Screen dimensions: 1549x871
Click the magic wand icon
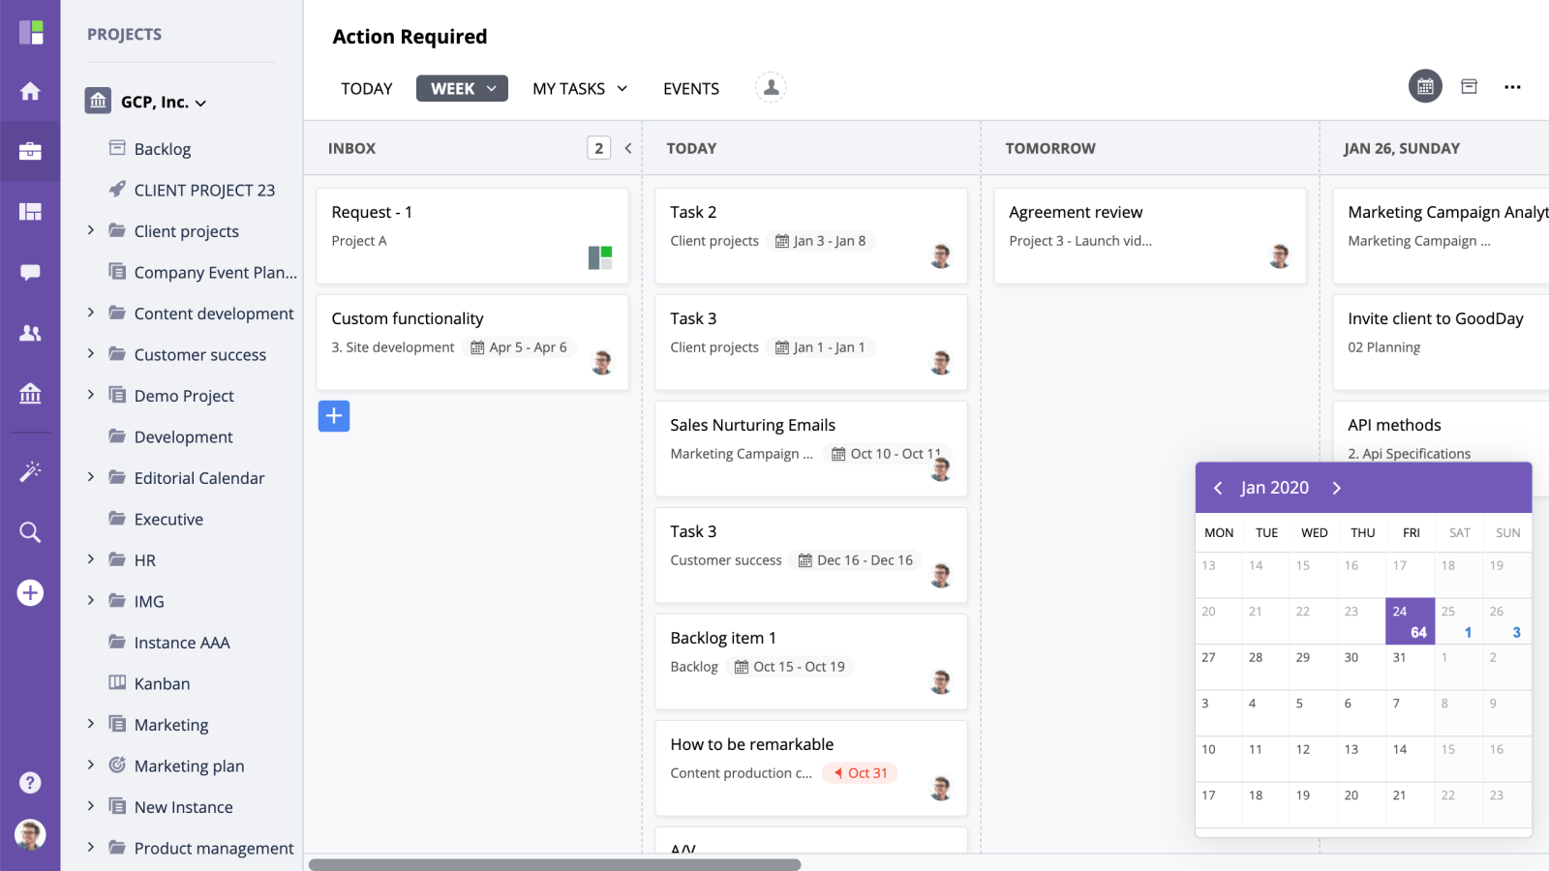[x=30, y=471]
